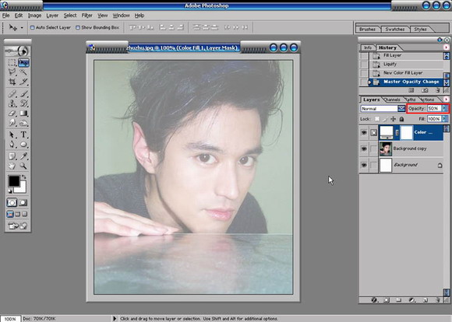Switch to the Channels tab
This screenshot has width=452, height=322.
tap(392, 100)
